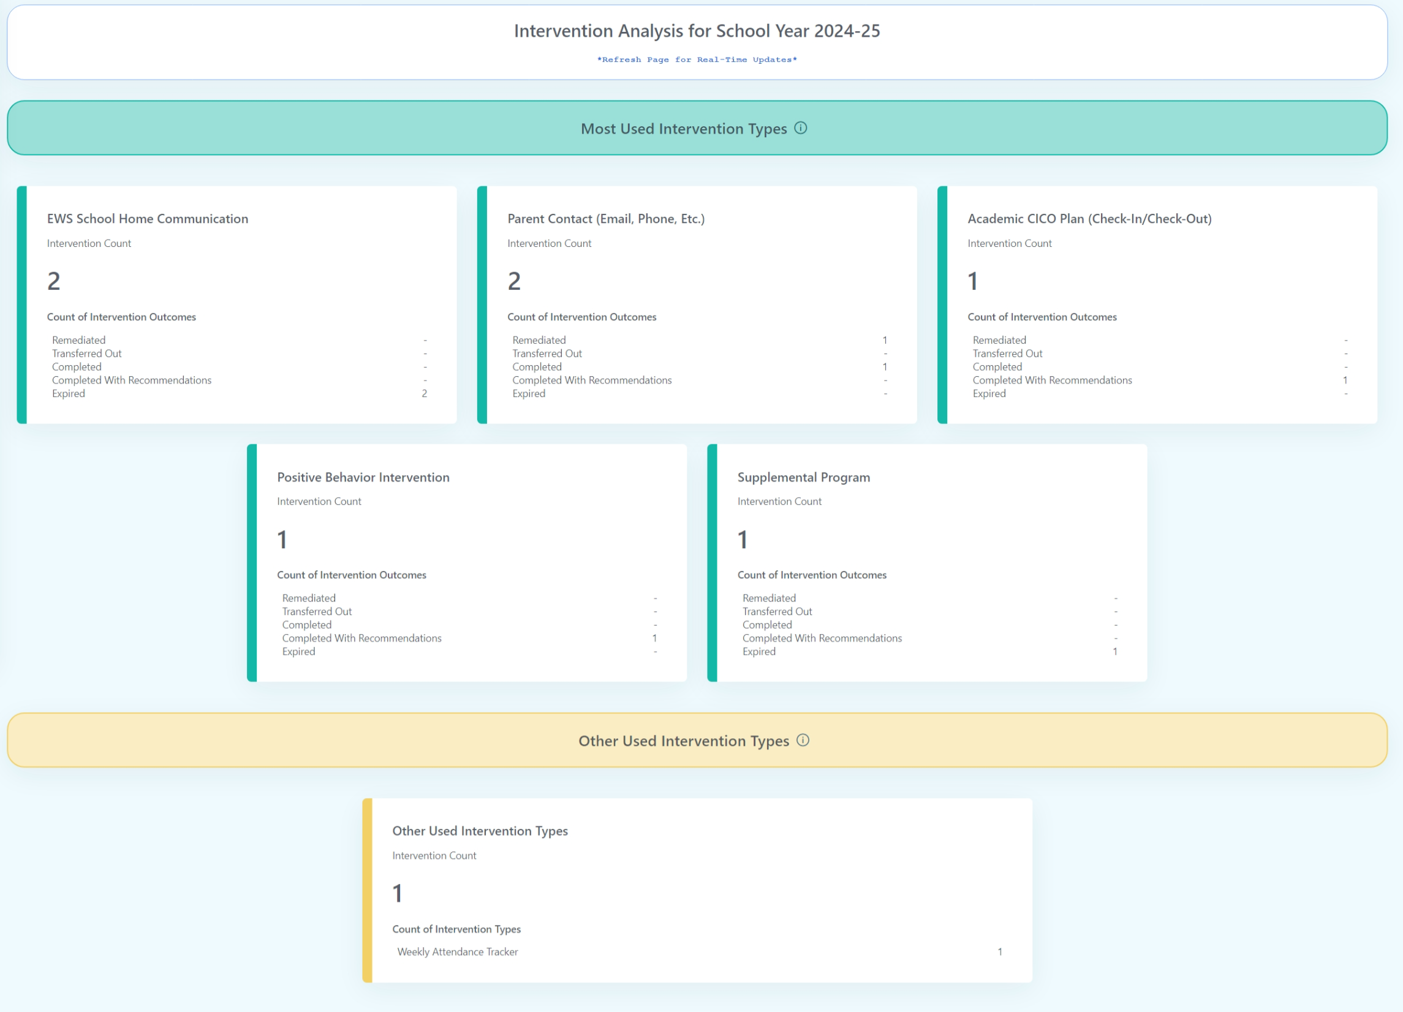Screen dimensions: 1403x1012
Task: Click info icon beside Most Used Intervention Types
Action: (801, 128)
